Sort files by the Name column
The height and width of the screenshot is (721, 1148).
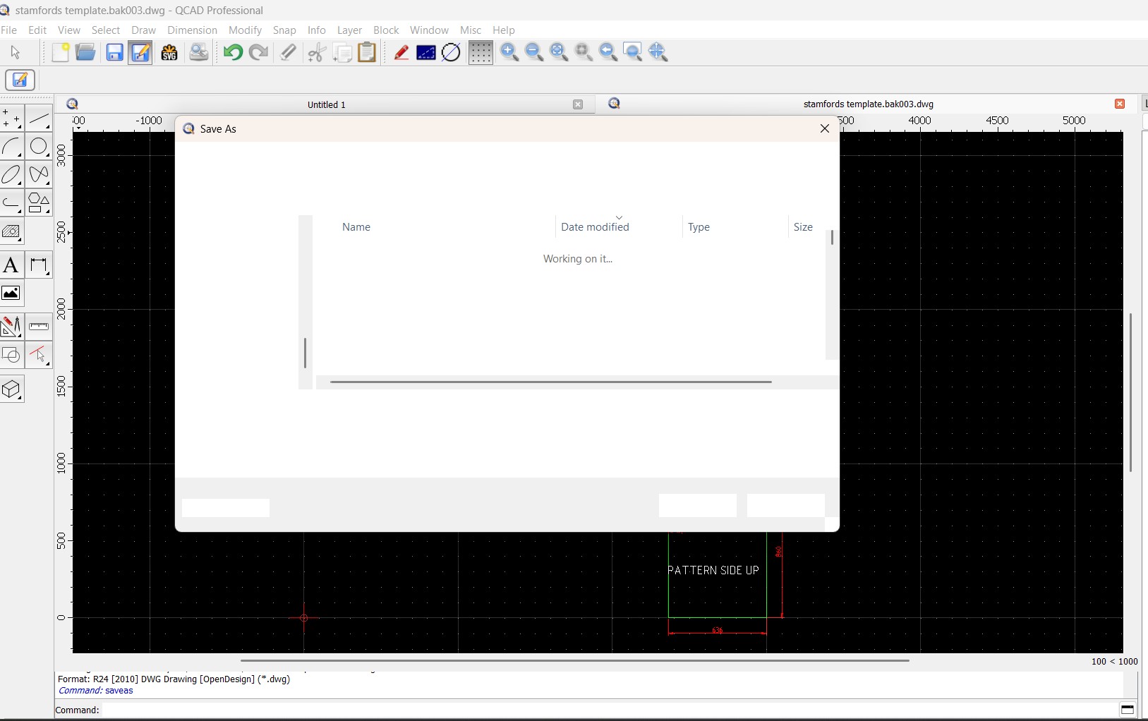point(357,227)
